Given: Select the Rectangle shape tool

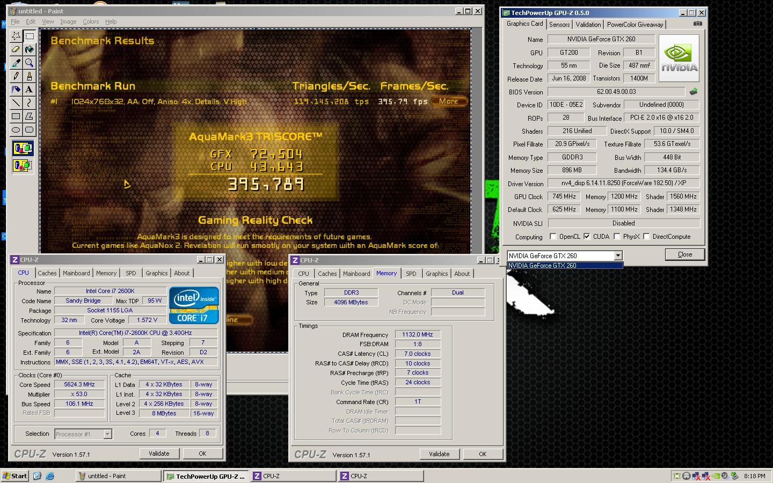Looking at the screenshot, I should [16, 116].
